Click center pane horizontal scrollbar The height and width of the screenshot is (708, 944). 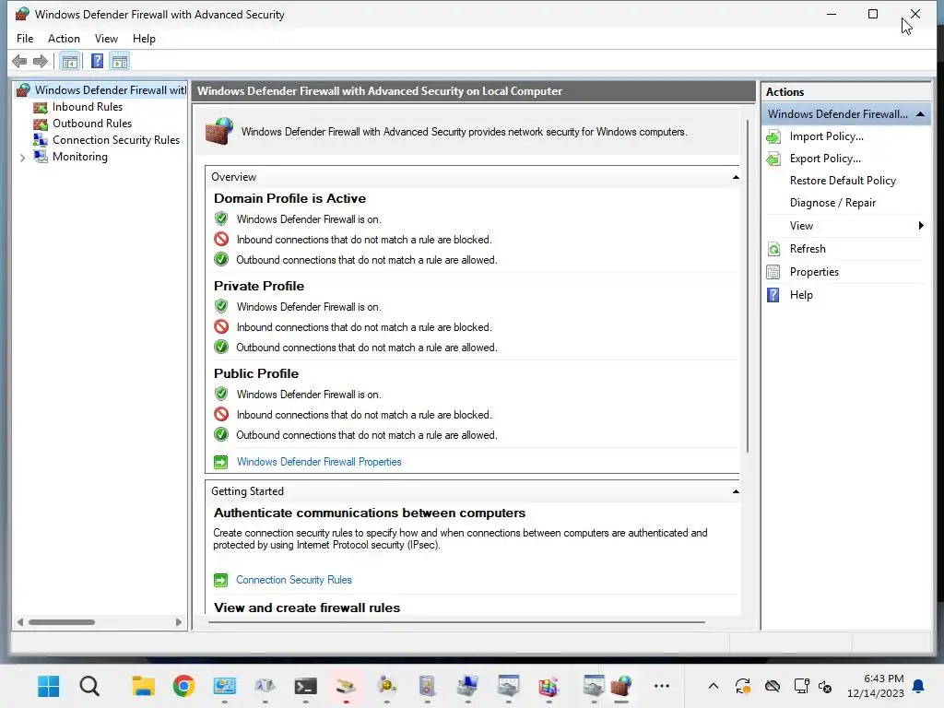456,622
